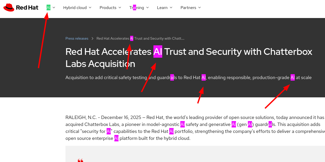This screenshot has width=325, height=162.
Task: Click the breadcrumb chevron separator icon
Action: point(92,38)
